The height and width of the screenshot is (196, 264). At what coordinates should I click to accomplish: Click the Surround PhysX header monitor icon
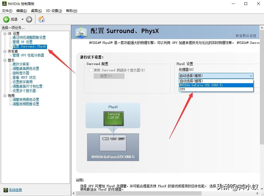(x=80, y=32)
